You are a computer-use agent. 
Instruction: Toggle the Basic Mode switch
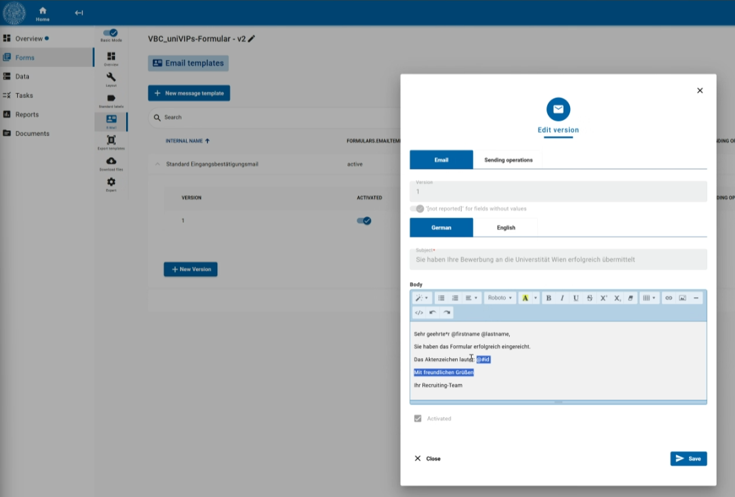tap(110, 32)
